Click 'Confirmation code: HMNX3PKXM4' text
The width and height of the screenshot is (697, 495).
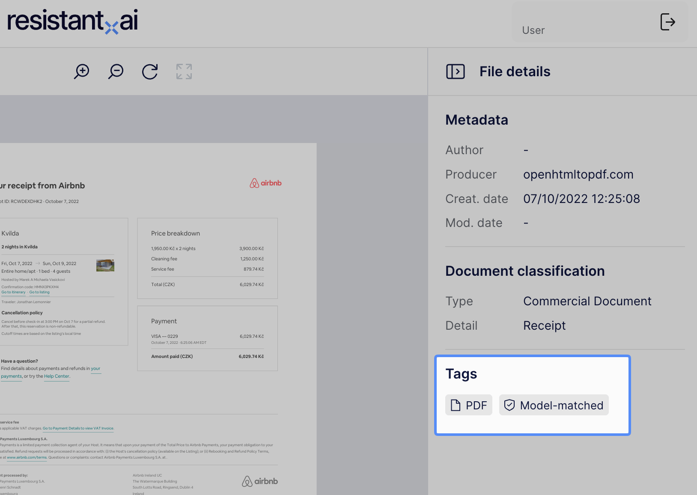[30, 287]
